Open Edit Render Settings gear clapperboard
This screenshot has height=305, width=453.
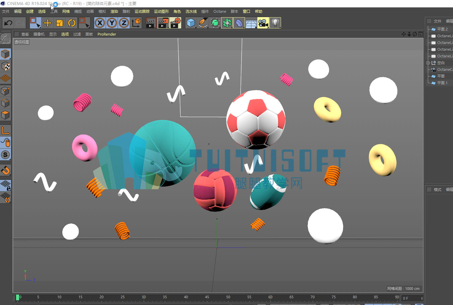click(x=175, y=23)
